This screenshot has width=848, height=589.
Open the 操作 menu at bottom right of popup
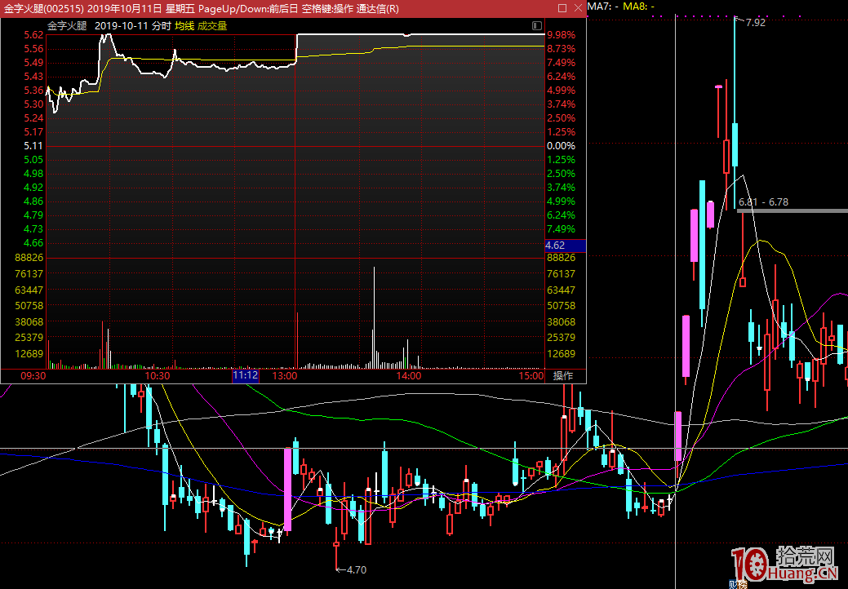click(563, 376)
